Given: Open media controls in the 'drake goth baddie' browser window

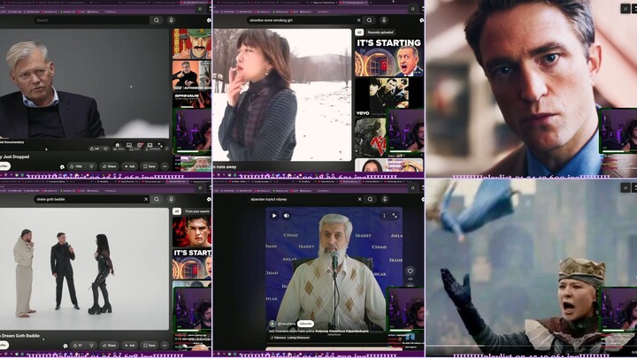Looking at the screenshot, I should 200,187.
